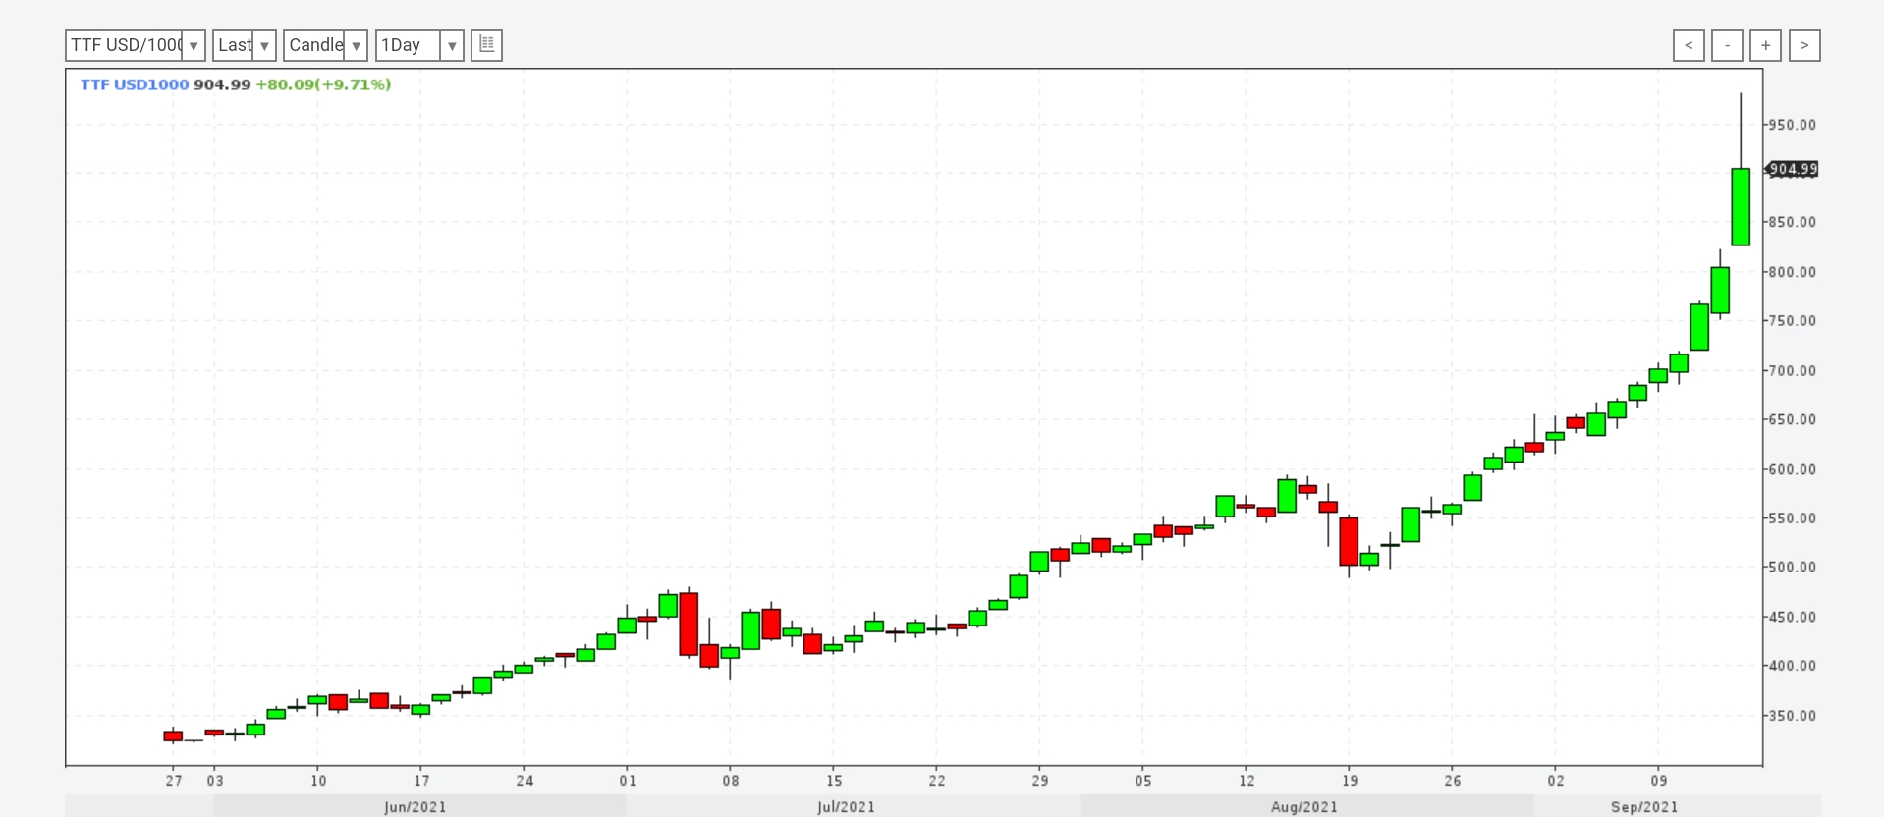Click the date label 10 on time axis
Image resolution: width=1884 pixels, height=817 pixels.
(318, 781)
